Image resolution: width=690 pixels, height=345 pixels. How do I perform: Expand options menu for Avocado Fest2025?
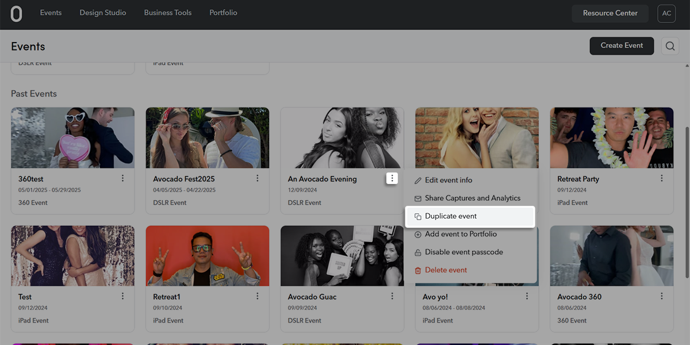pos(258,179)
